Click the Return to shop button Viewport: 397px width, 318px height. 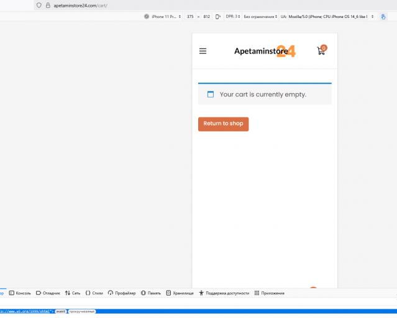point(223,124)
